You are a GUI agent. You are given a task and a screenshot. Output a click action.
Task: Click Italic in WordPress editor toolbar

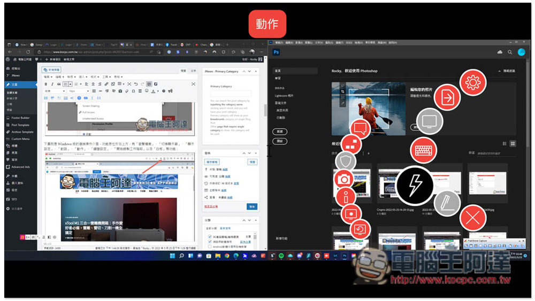pos(52,84)
